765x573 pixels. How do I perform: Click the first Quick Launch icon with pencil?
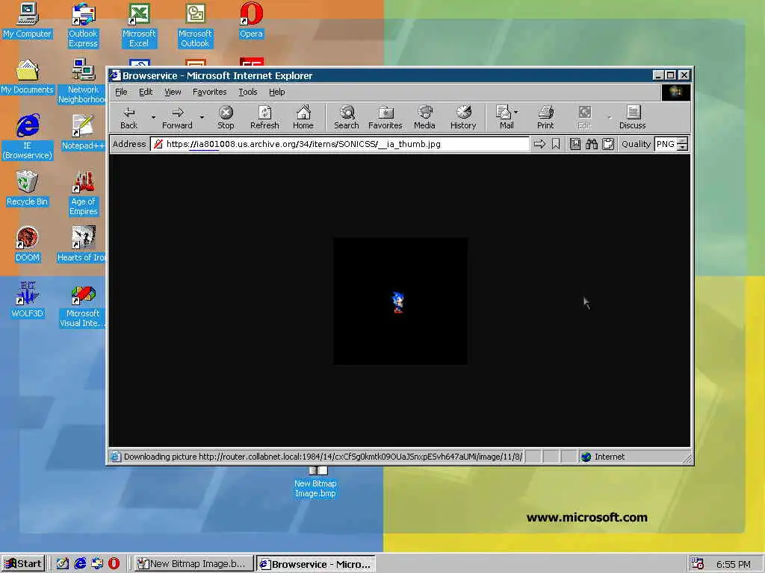click(63, 564)
